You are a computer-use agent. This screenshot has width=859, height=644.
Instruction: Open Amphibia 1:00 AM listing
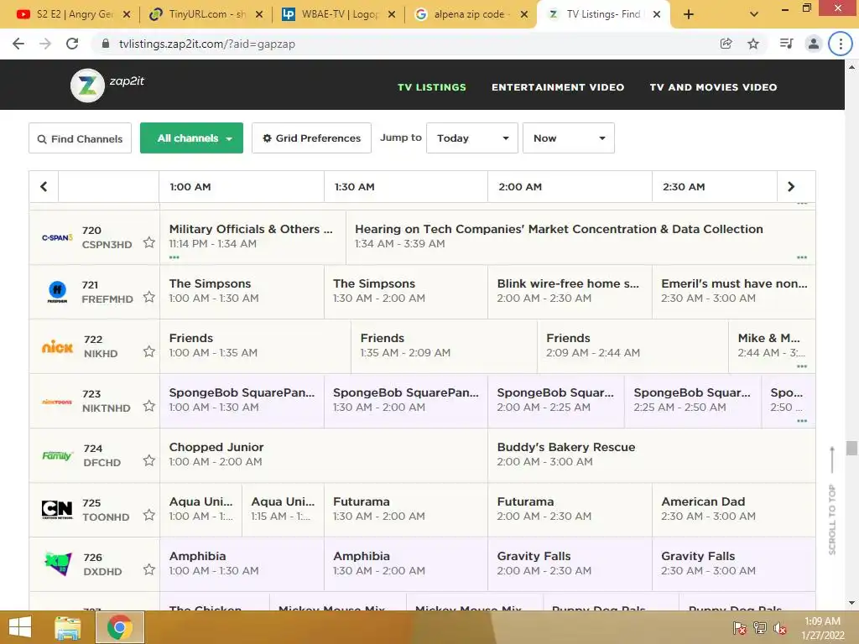242,563
